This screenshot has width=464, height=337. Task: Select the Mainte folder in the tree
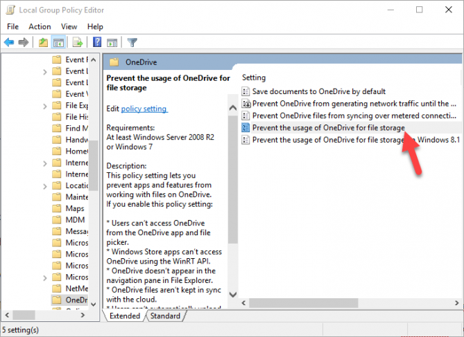pyautogui.click(x=77, y=197)
